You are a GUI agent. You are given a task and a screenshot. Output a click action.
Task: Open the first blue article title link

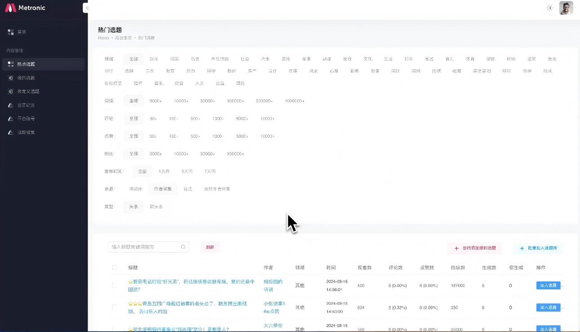tap(188, 285)
